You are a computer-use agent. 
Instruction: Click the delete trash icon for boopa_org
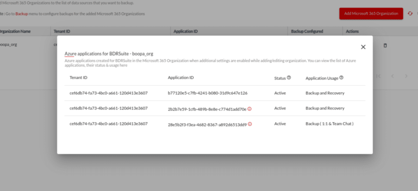click(x=385, y=45)
